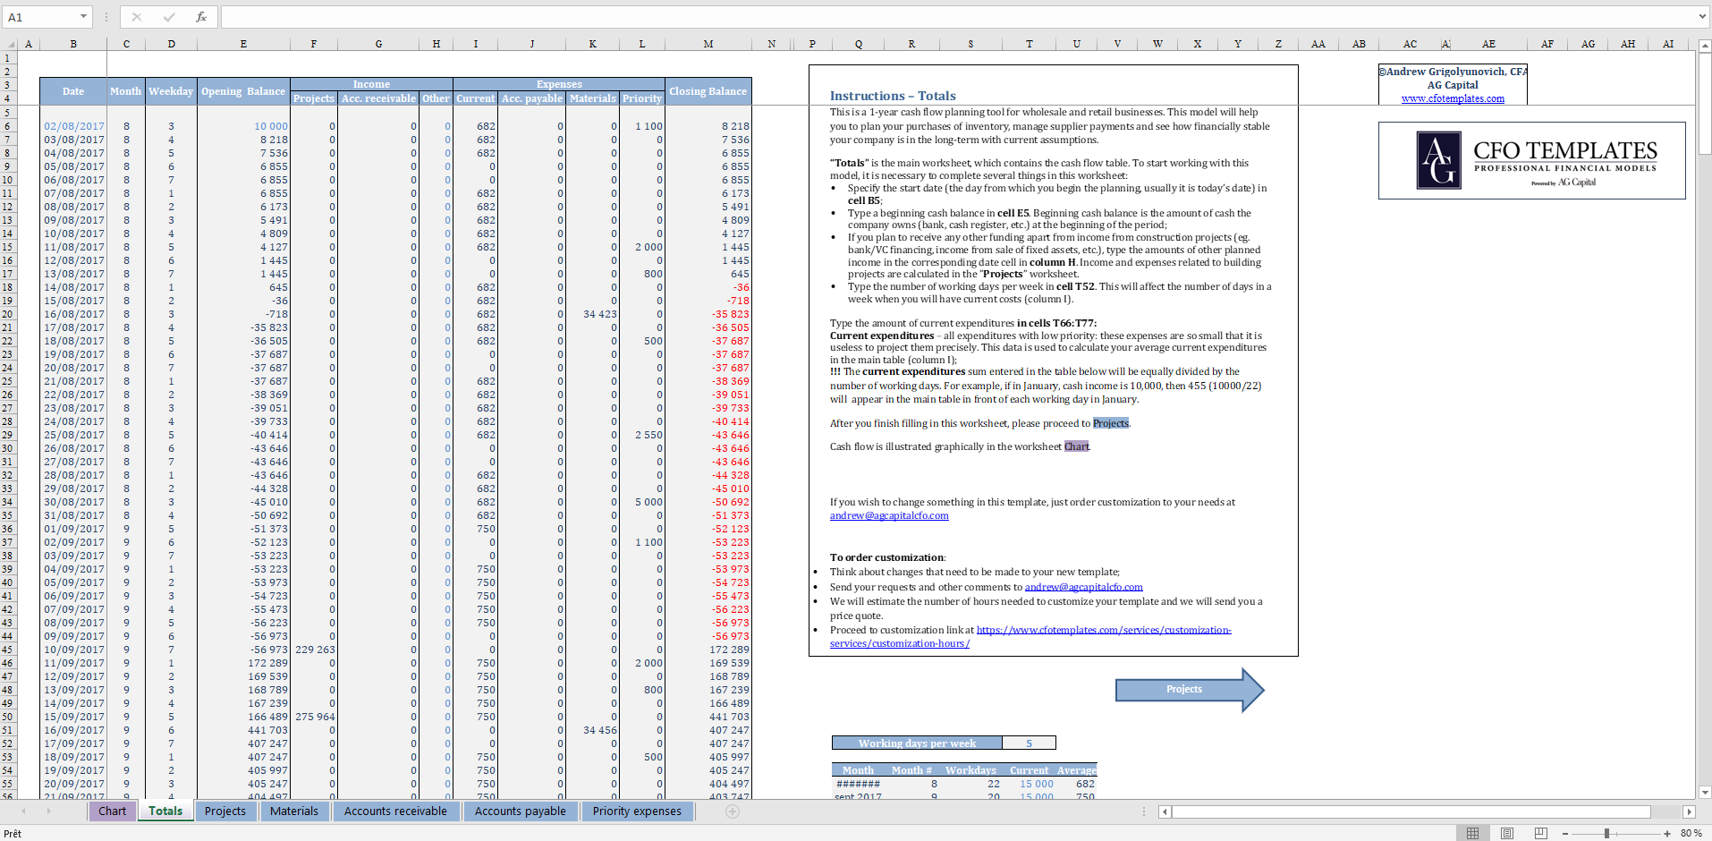1712x841 pixels.
Task: Switch to Page Layout view icon
Action: [1507, 833]
